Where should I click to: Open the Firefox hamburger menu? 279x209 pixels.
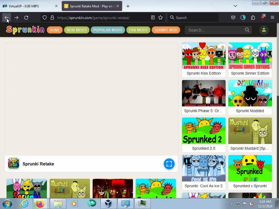tap(272, 18)
